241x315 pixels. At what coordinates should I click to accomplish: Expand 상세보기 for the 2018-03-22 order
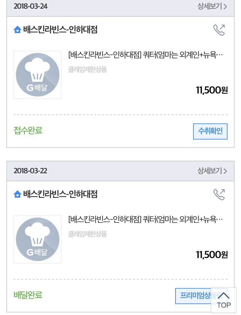pos(212,171)
